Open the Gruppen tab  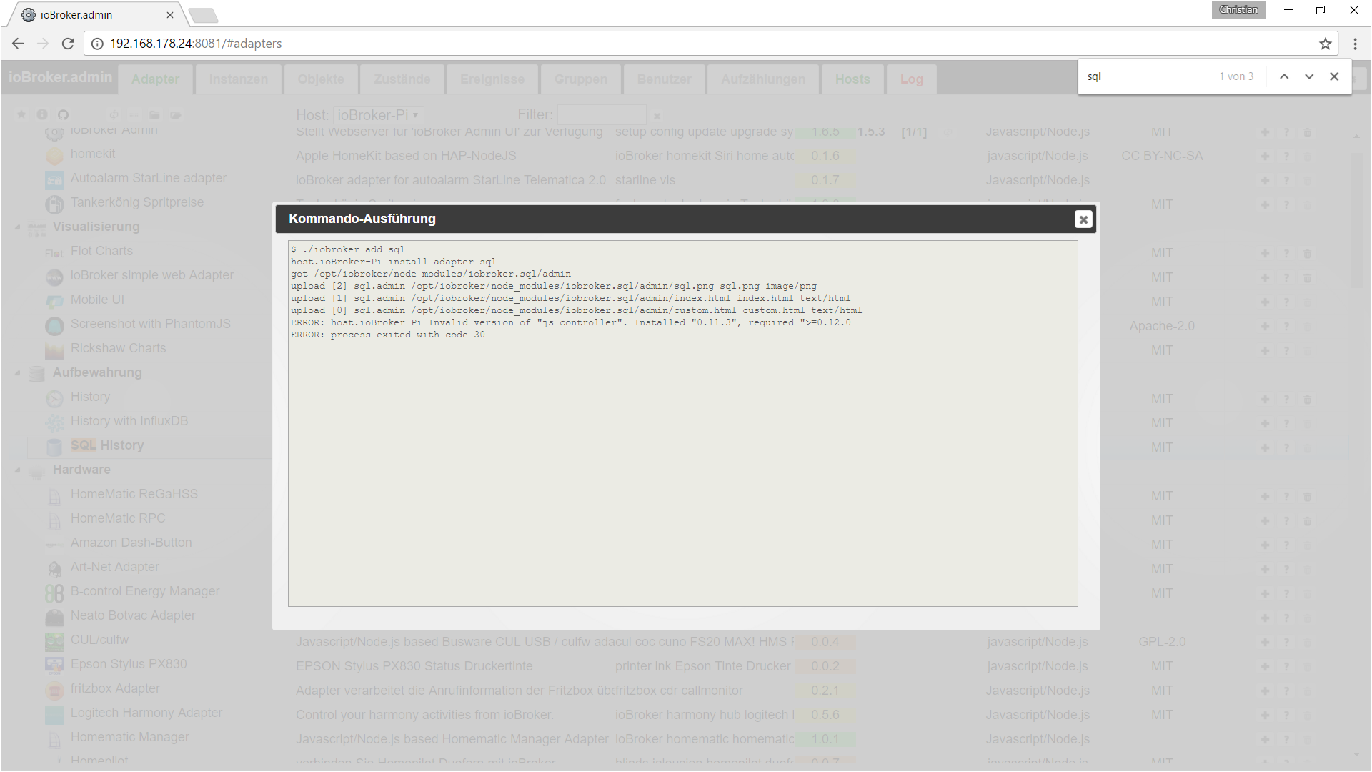coord(581,79)
